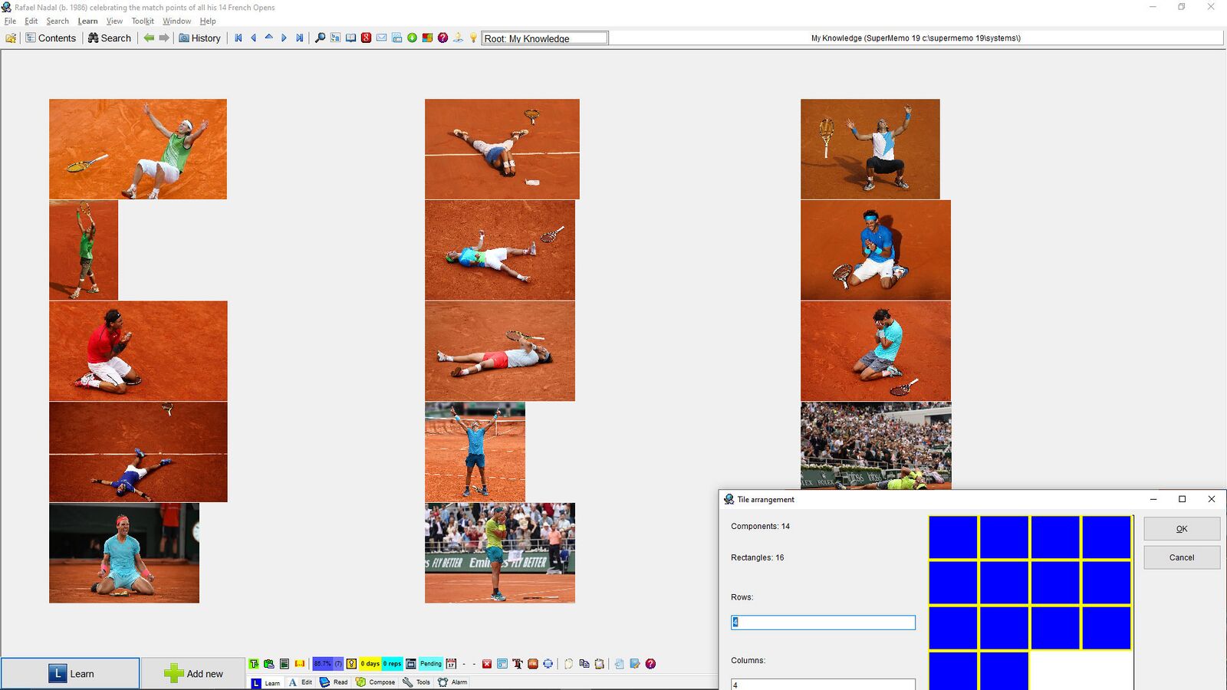Screen dimensions: 1227x690
Task: Open the View menu
Action: click(x=114, y=21)
